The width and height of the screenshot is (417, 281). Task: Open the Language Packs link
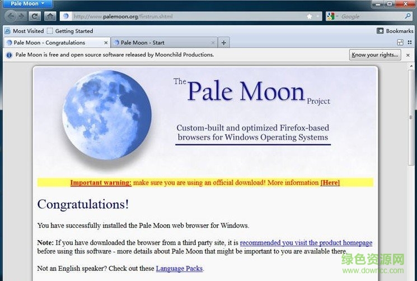click(179, 269)
